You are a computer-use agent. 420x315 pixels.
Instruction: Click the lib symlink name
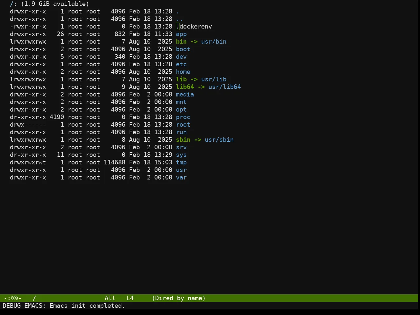pos(181,79)
